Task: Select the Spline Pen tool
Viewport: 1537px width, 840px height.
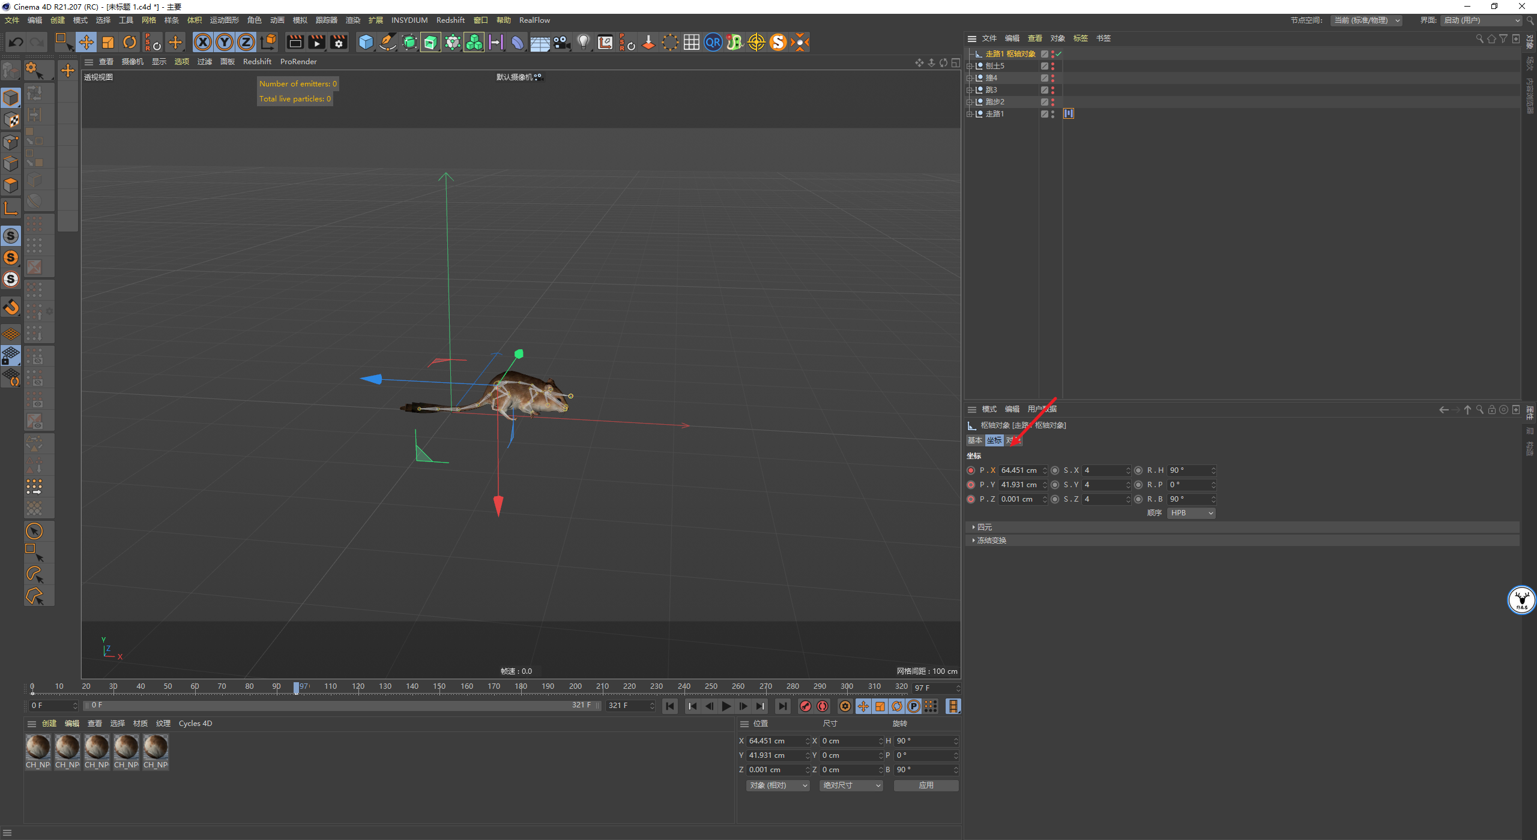Action: pyautogui.click(x=388, y=42)
